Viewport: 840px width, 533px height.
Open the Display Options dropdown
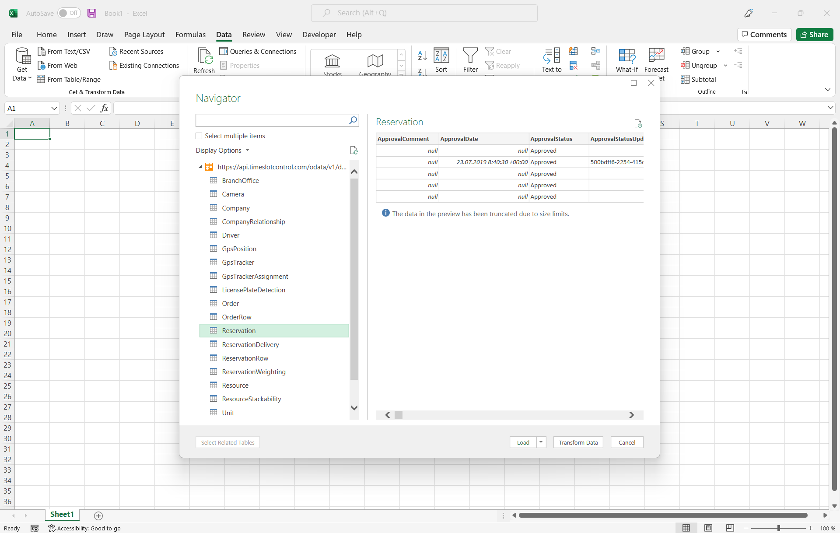223,150
